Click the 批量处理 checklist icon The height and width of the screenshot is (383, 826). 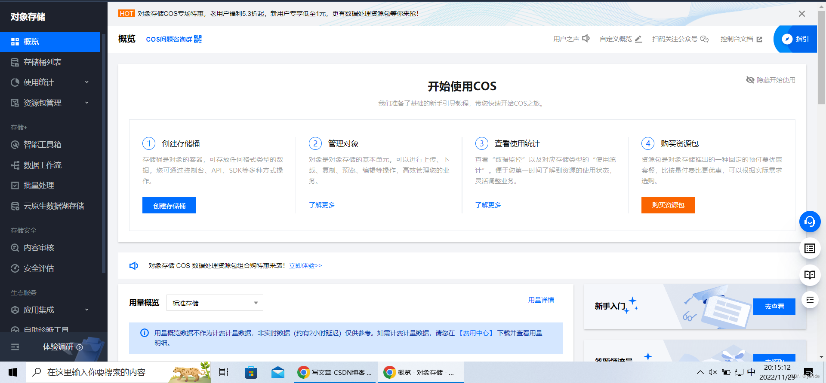pos(15,185)
